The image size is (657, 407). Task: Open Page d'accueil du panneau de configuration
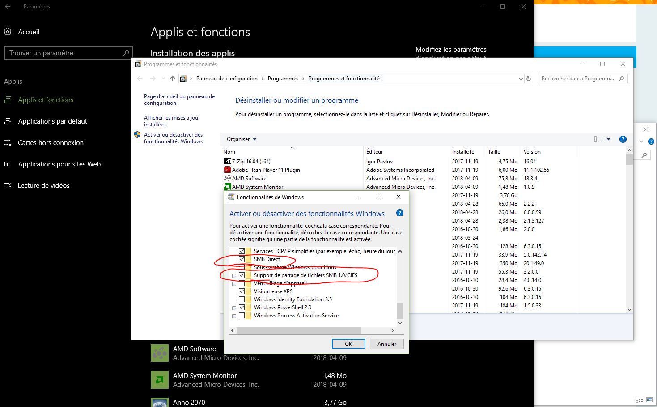[x=179, y=100]
